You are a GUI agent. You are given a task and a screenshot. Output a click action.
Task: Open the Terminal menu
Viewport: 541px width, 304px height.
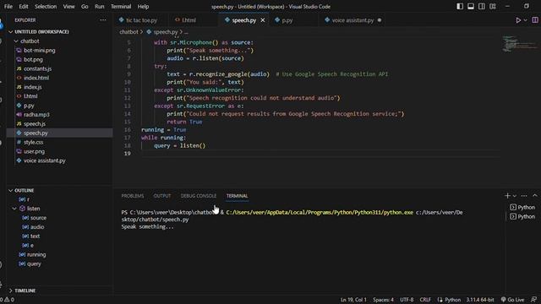121,7
